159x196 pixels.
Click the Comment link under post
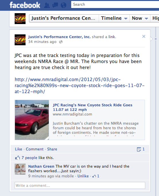click(34, 149)
